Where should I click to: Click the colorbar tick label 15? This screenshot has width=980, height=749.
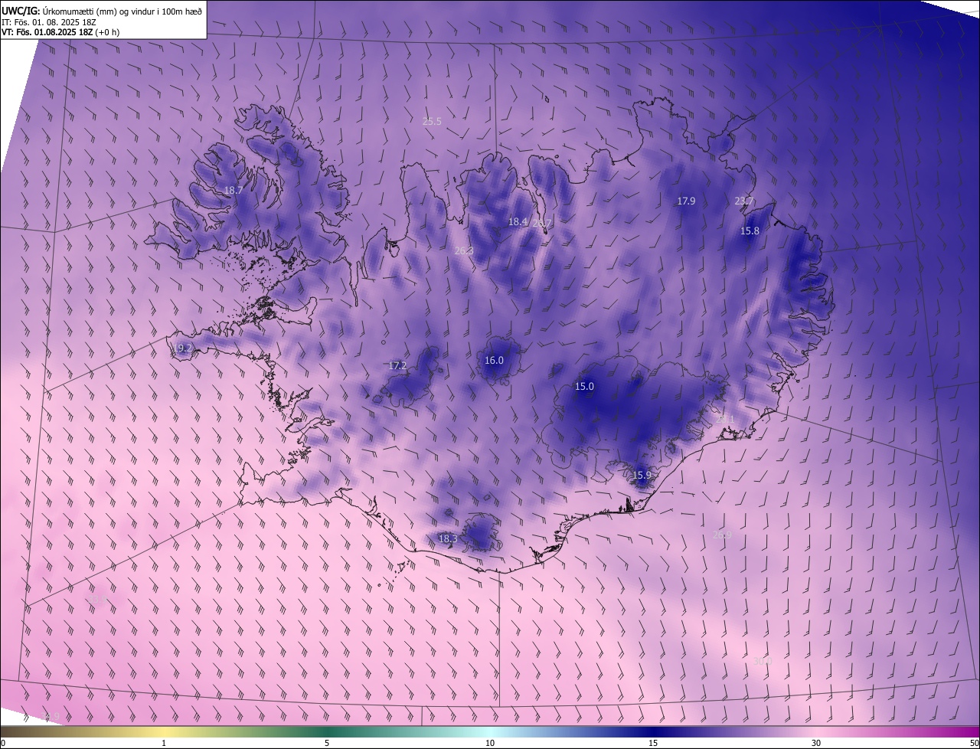tap(653, 743)
